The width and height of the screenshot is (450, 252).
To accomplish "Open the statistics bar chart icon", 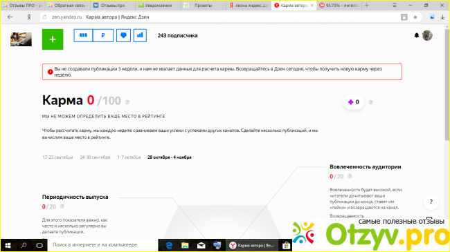I will pyautogui.click(x=140, y=35).
